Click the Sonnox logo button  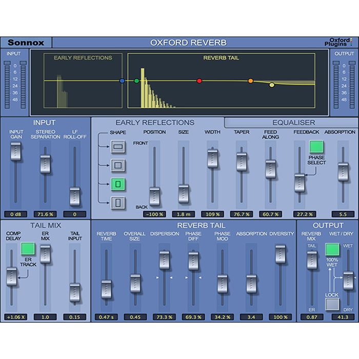pyautogui.click(x=26, y=43)
